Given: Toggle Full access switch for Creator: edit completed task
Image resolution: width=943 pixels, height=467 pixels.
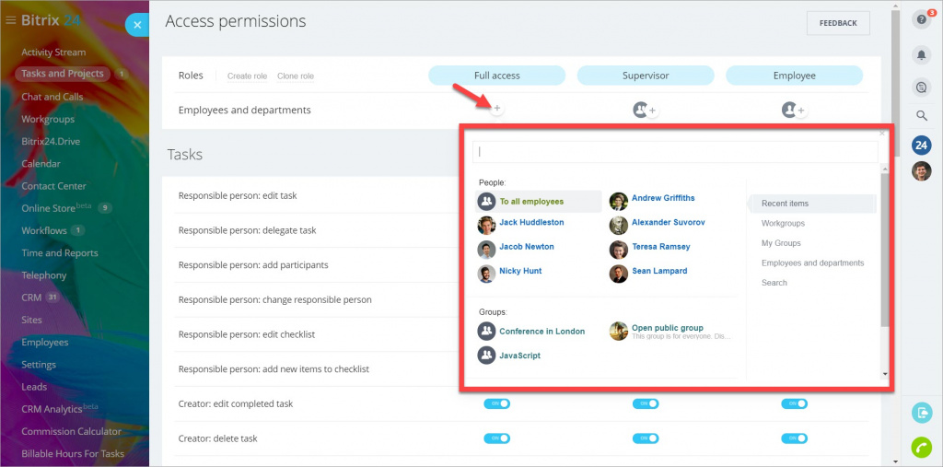Looking at the screenshot, I should tap(496, 403).
